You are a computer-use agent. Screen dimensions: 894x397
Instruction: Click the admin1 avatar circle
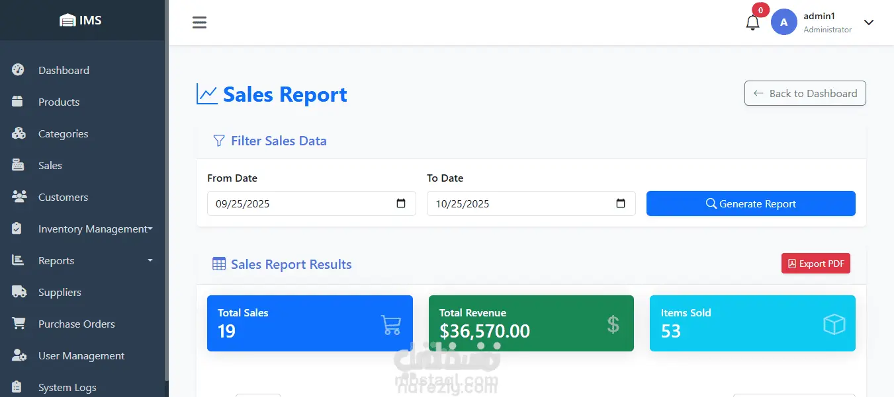click(x=783, y=22)
